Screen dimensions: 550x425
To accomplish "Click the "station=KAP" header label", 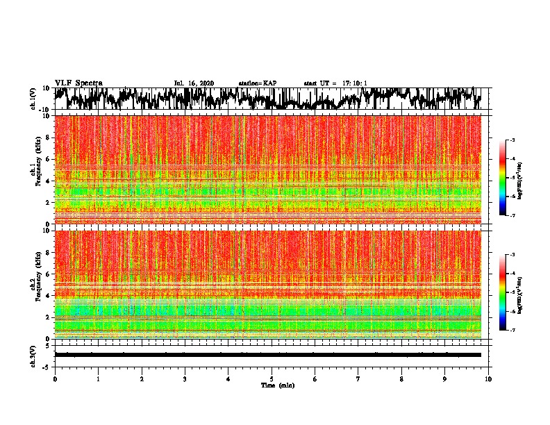I will (258, 83).
